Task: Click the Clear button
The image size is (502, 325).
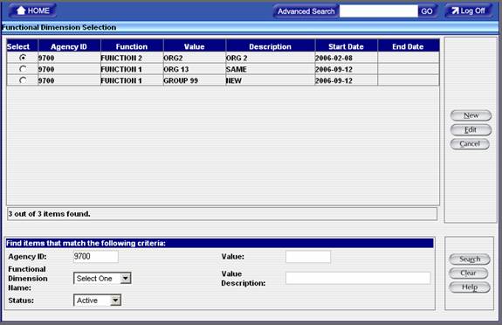Action: pyautogui.click(x=468, y=273)
